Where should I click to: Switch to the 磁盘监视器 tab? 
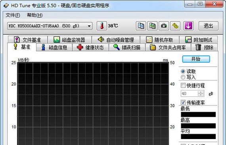tap(70, 40)
